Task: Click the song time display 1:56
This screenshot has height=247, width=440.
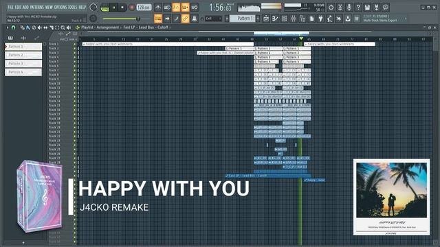Action: coord(220,8)
